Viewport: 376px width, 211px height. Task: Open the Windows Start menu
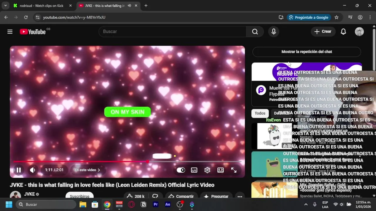[x=9, y=204]
